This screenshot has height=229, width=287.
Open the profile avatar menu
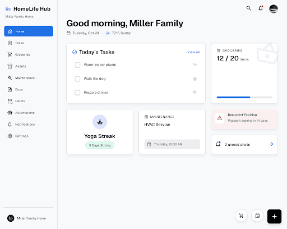tap(274, 9)
